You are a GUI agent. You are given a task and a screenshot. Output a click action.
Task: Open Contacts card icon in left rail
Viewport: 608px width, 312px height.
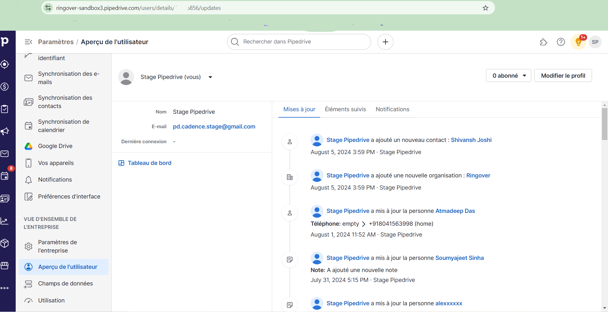pyautogui.click(x=5, y=199)
